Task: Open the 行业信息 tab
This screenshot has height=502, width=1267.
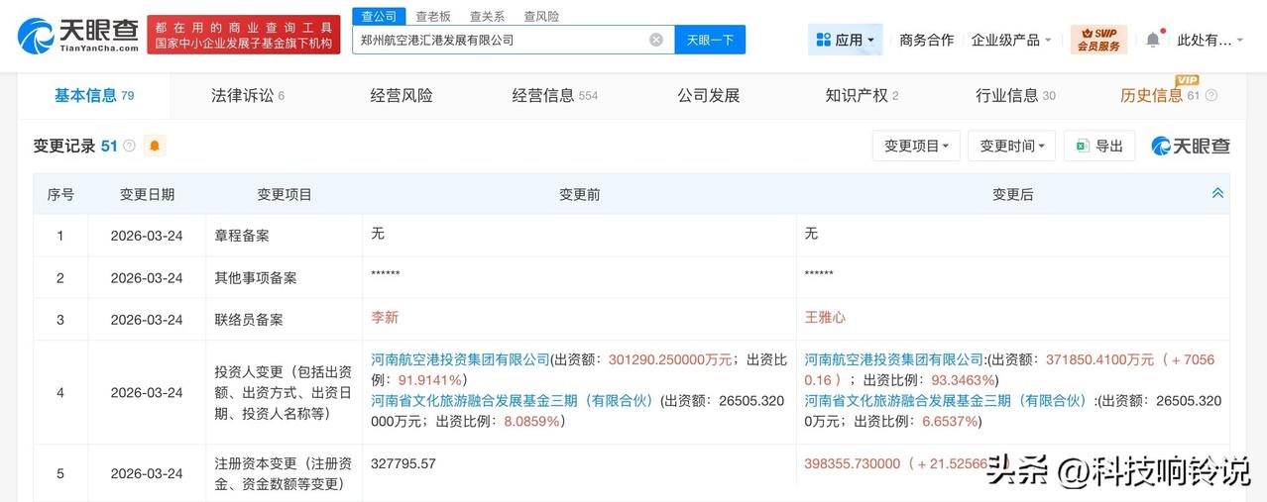Action: (1015, 96)
